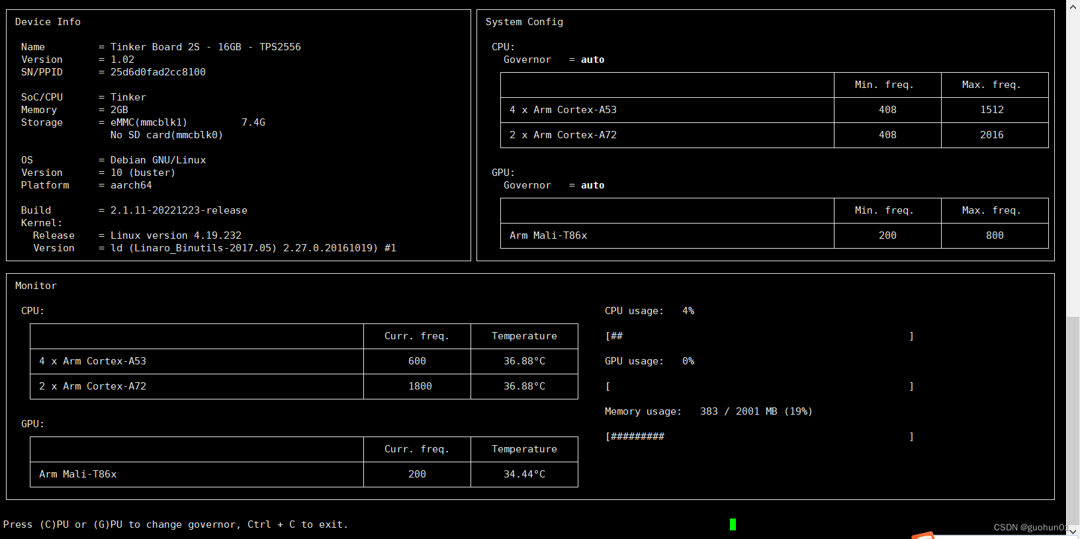Click the Memory usage progress bar

[x=760, y=436]
